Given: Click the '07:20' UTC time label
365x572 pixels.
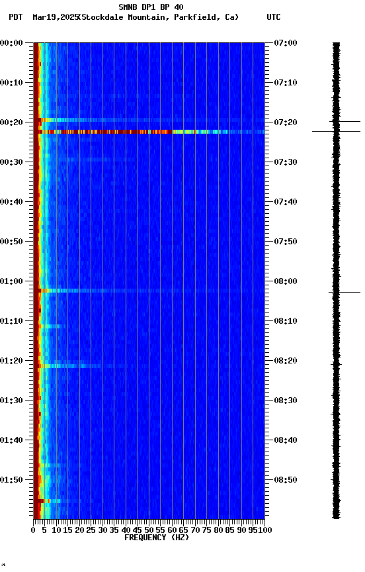Looking at the screenshot, I should [286, 122].
